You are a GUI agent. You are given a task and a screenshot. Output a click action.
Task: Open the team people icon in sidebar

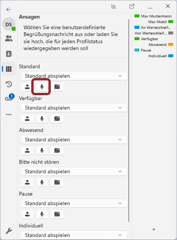tap(9, 38)
